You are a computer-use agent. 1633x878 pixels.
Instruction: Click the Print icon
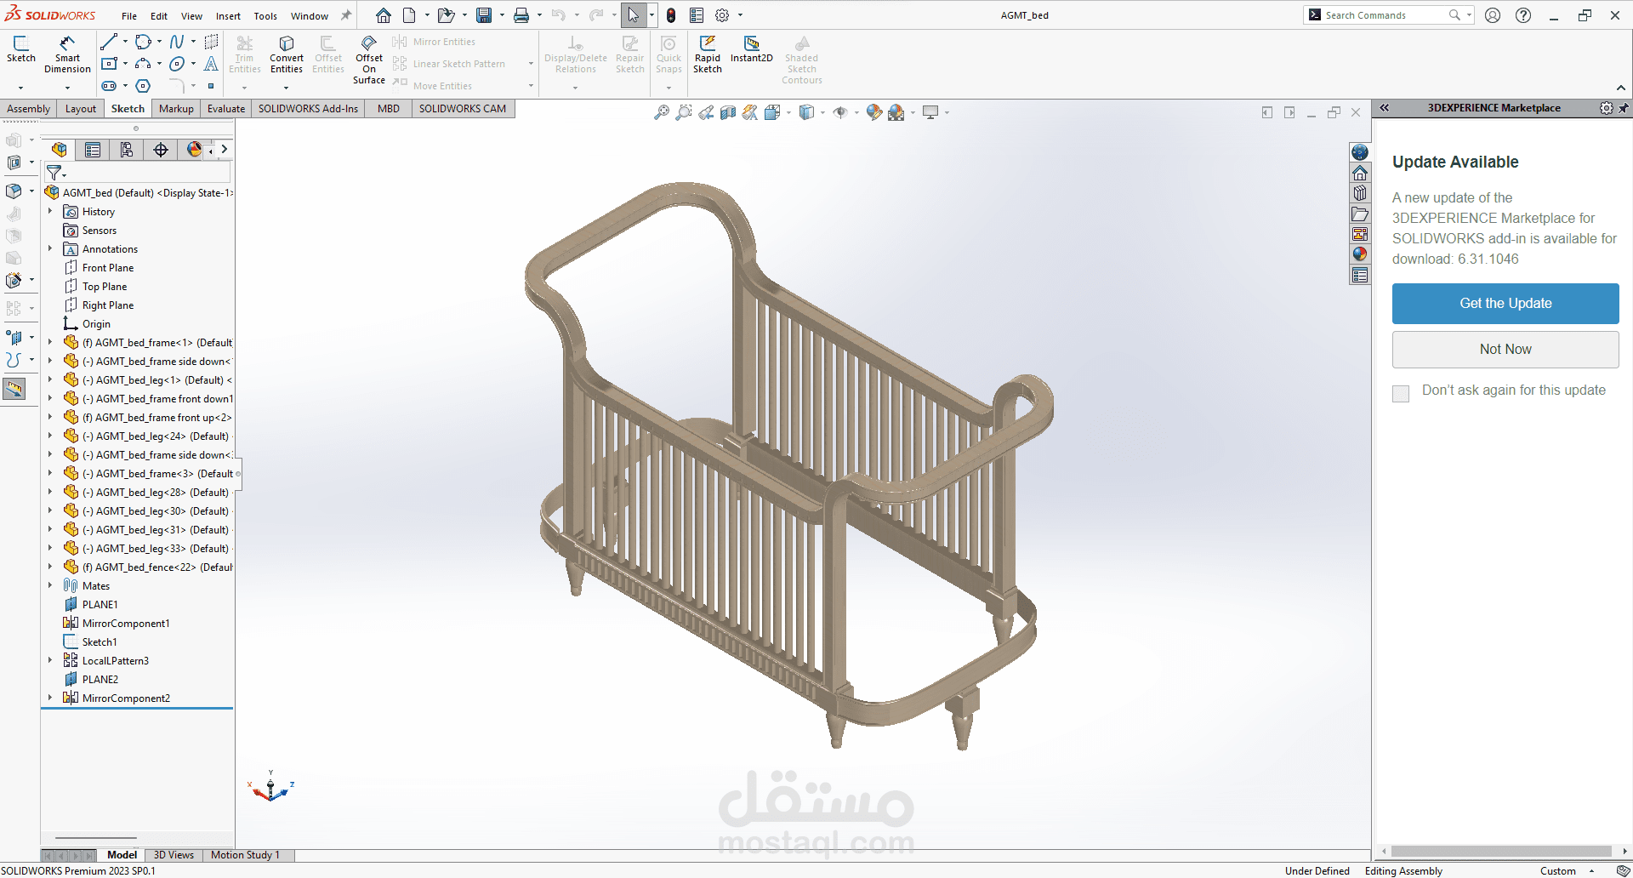pyautogui.click(x=521, y=15)
